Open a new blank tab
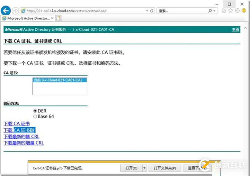Viewport: 250px width, 176px height. point(58,18)
